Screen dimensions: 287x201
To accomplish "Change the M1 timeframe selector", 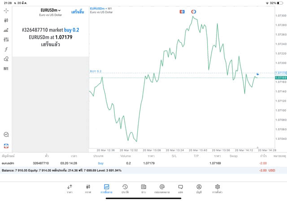I will click(x=6, y=69).
